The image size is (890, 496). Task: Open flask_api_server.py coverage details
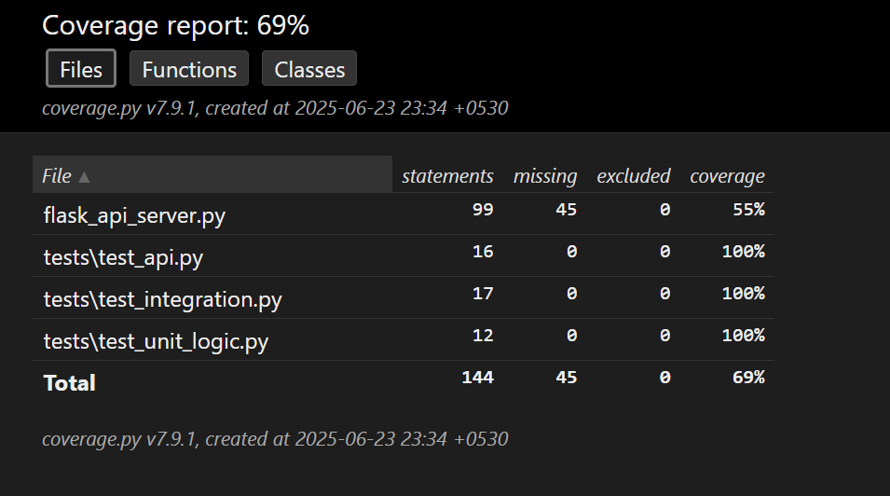(134, 215)
